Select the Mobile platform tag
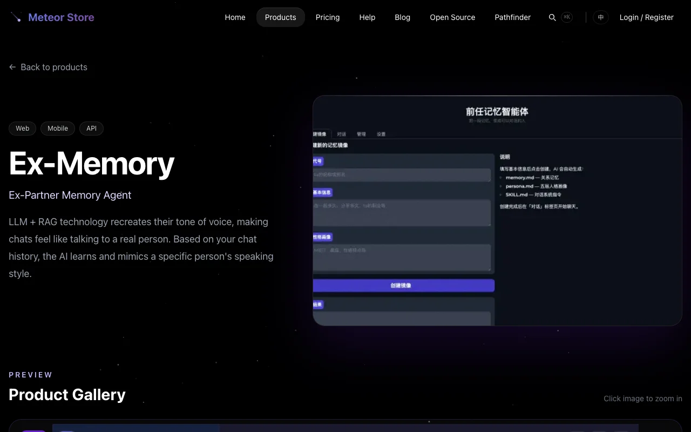 pos(58,129)
